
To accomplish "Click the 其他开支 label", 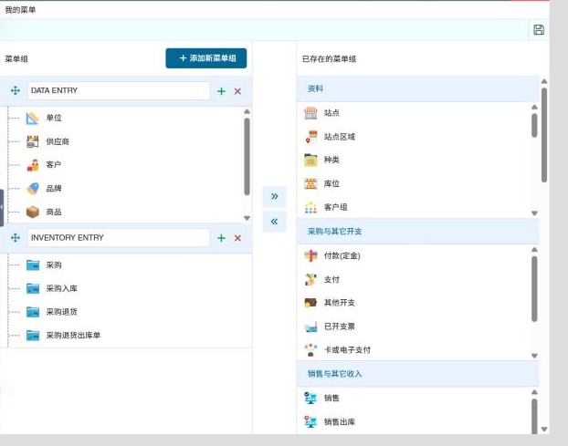I will (x=340, y=303).
